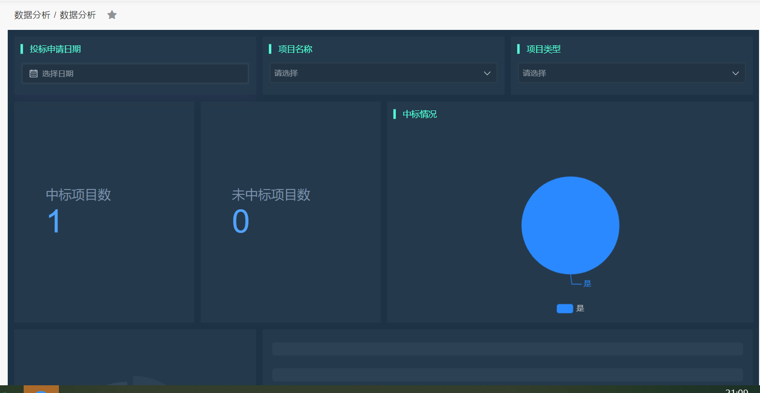This screenshot has width=760, height=393.
Task: Open the 项目名称 请选择 dropdown
Action: coord(377,73)
